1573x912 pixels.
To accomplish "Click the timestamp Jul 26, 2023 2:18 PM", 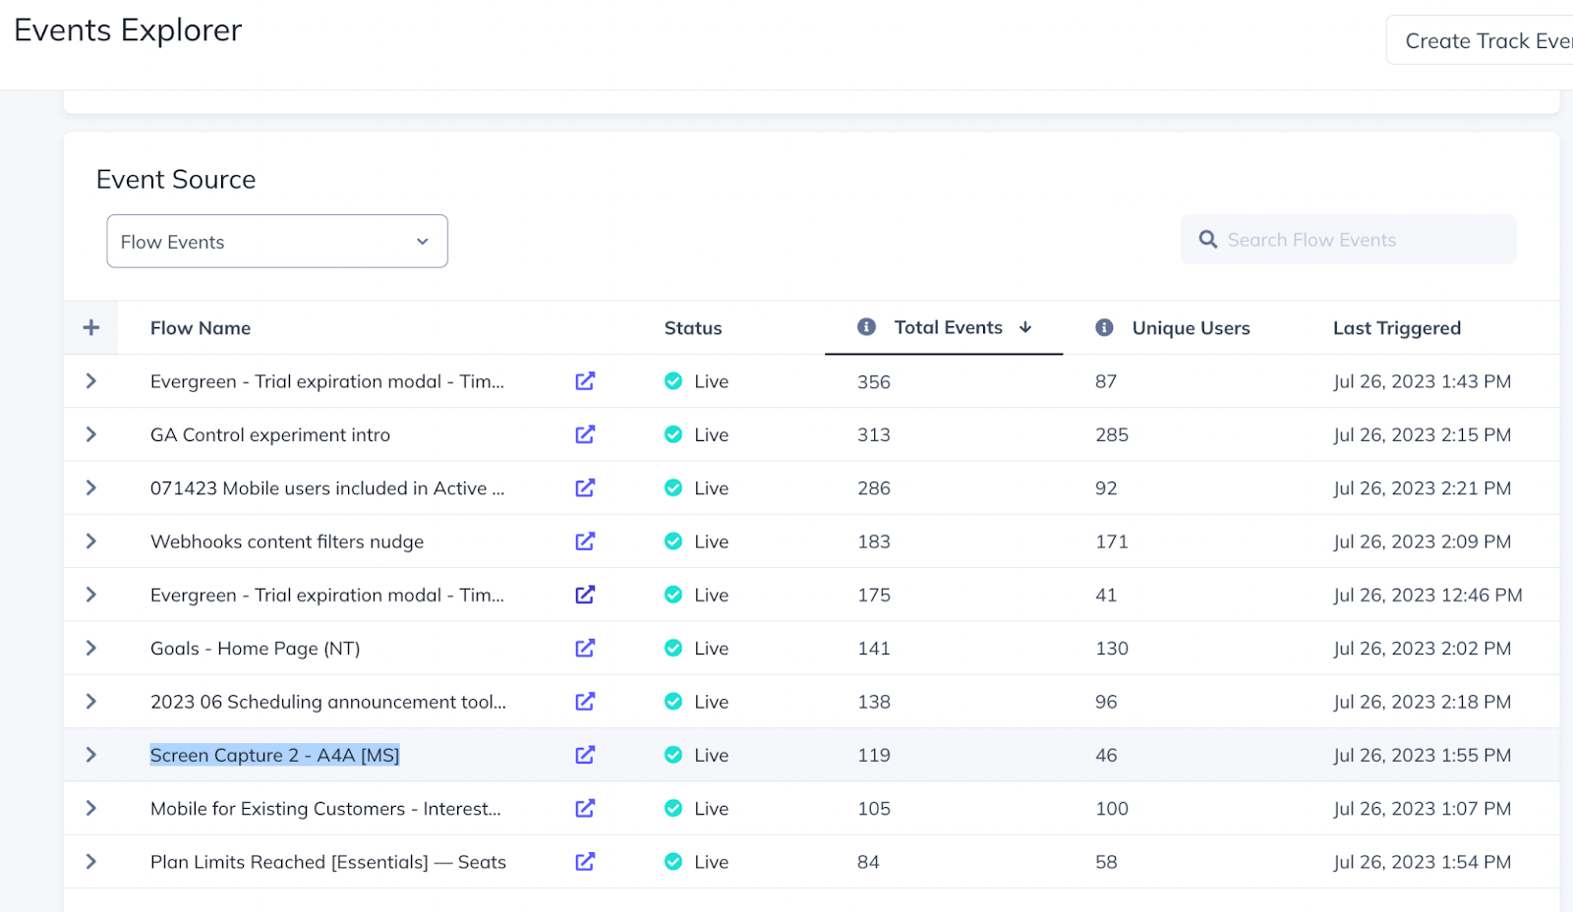I will coord(1423,702).
